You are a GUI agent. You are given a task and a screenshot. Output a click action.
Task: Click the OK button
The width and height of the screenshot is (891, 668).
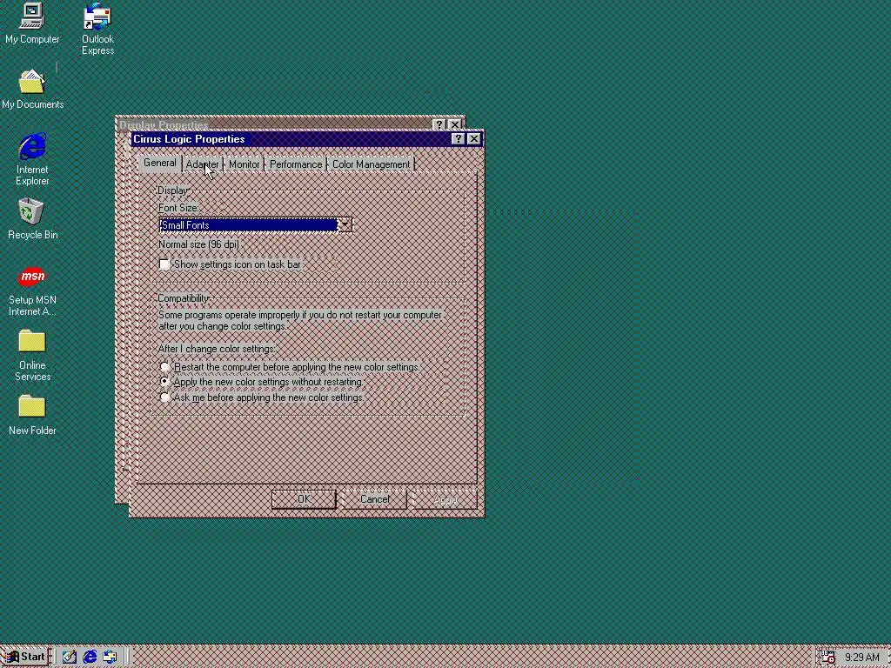click(304, 499)
